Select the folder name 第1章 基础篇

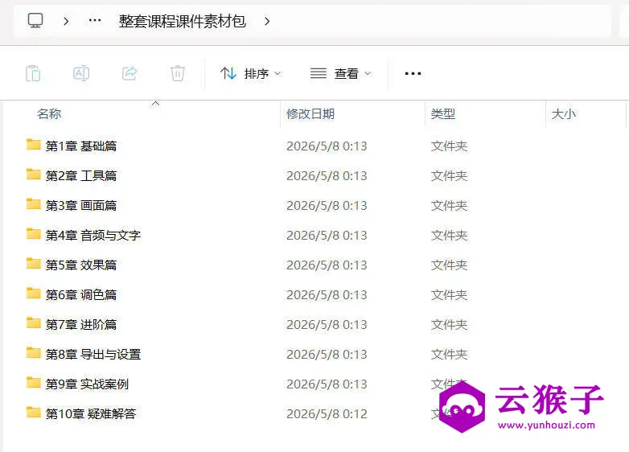point(81,146)
